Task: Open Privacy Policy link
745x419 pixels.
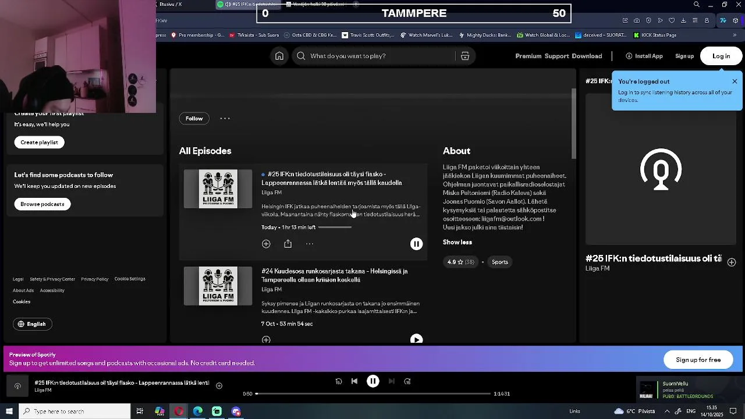Action: click(95, 279)
